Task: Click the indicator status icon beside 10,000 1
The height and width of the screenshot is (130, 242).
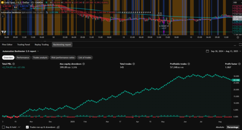Action: [47, 12]
